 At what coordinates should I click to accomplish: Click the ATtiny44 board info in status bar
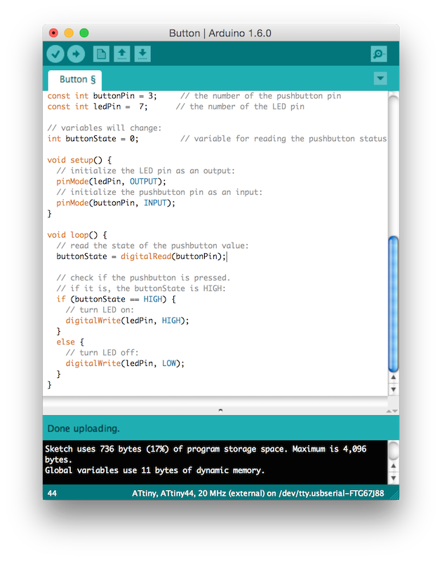pos(257,494)
